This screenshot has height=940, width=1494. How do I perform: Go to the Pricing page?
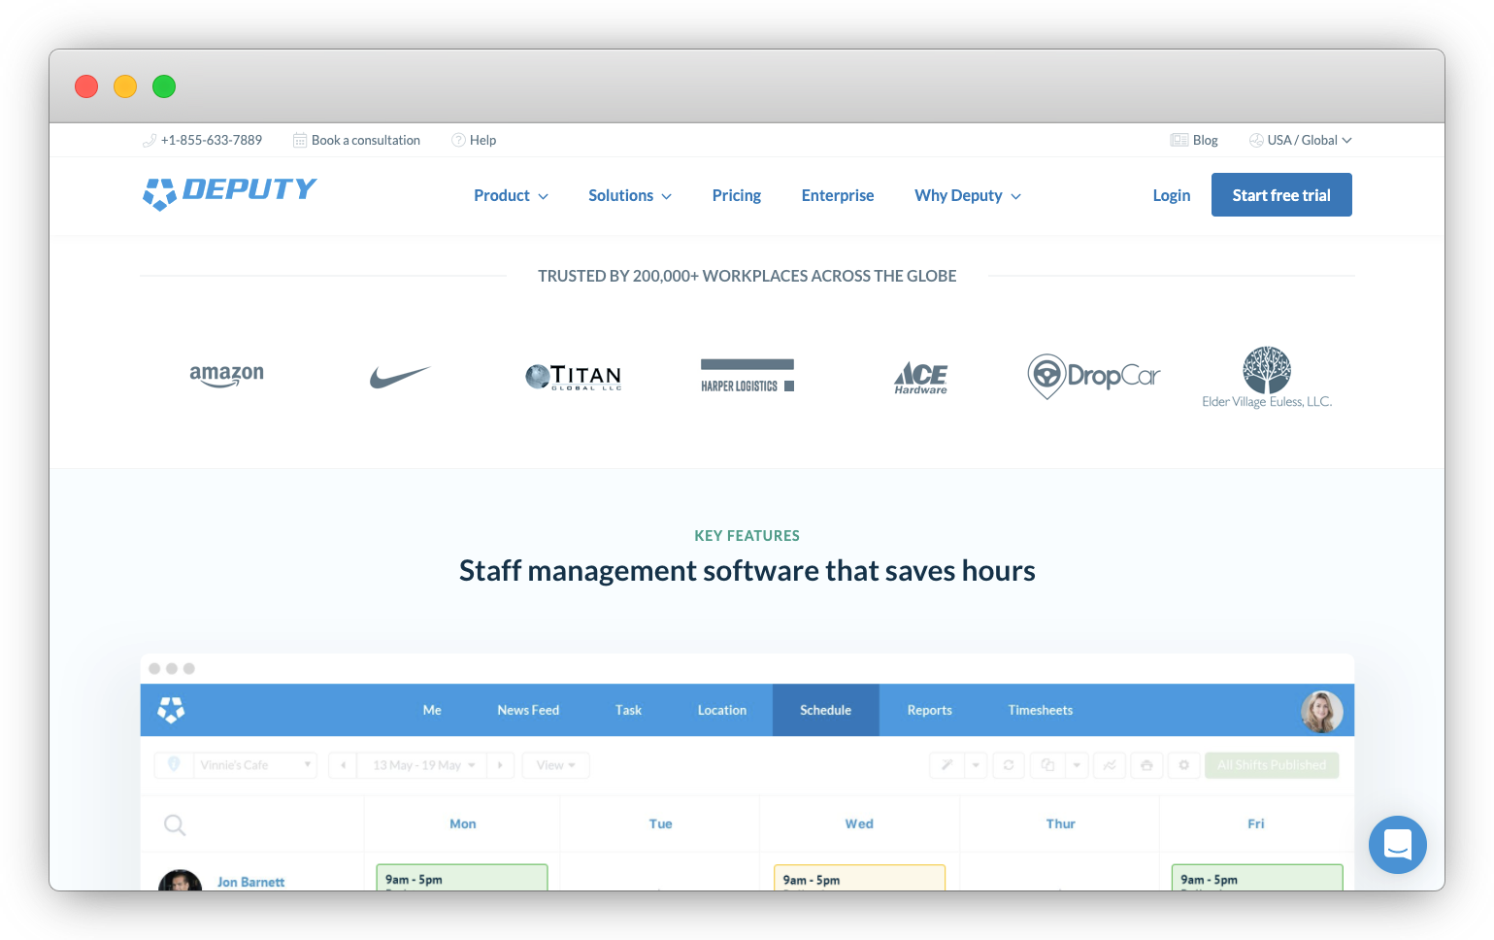(x=736, y=195)
